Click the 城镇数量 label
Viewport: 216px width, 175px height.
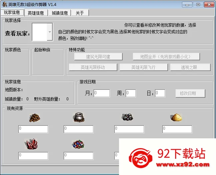(14, 99)
